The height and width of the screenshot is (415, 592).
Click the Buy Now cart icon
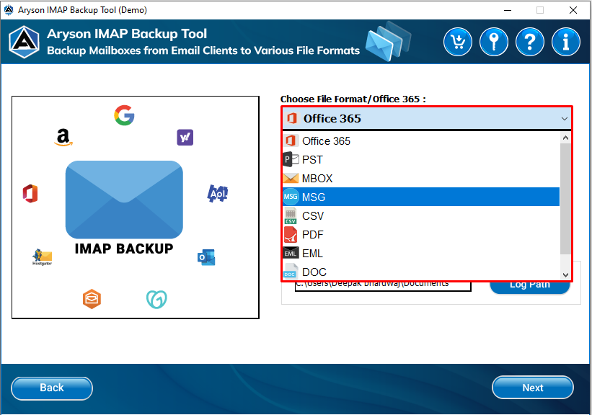click(x=458, y=42)
